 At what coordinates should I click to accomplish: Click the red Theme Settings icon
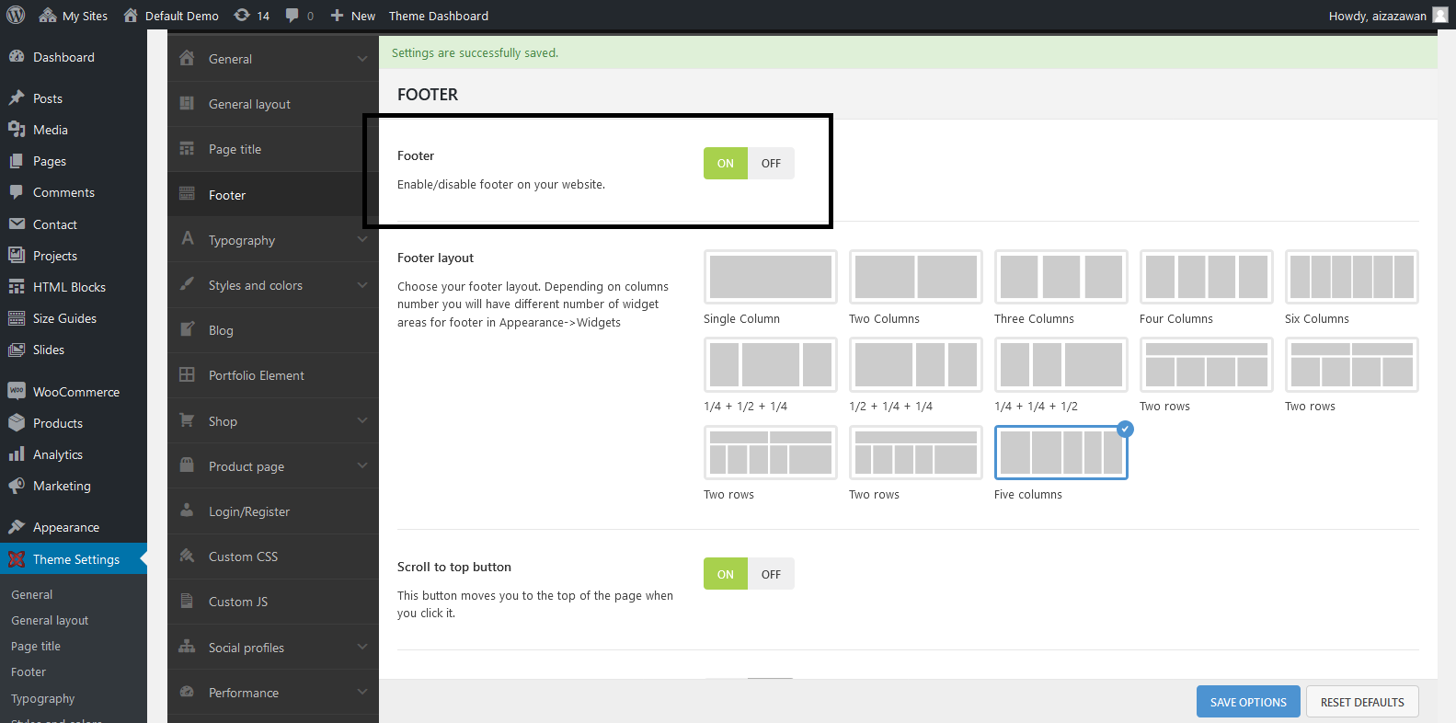click(17, 559)
